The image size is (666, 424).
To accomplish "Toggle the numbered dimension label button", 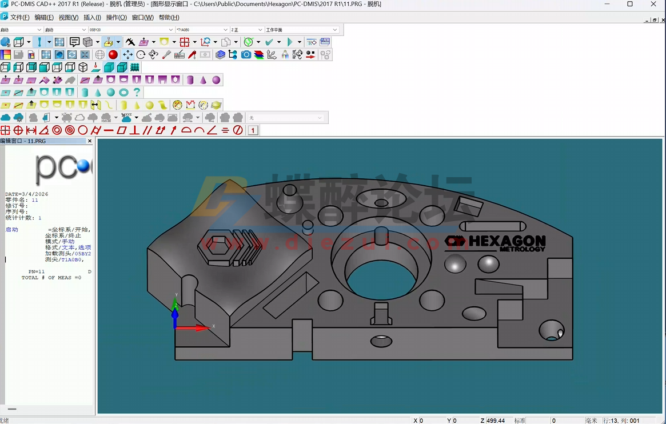I will (x=252, y=130).
